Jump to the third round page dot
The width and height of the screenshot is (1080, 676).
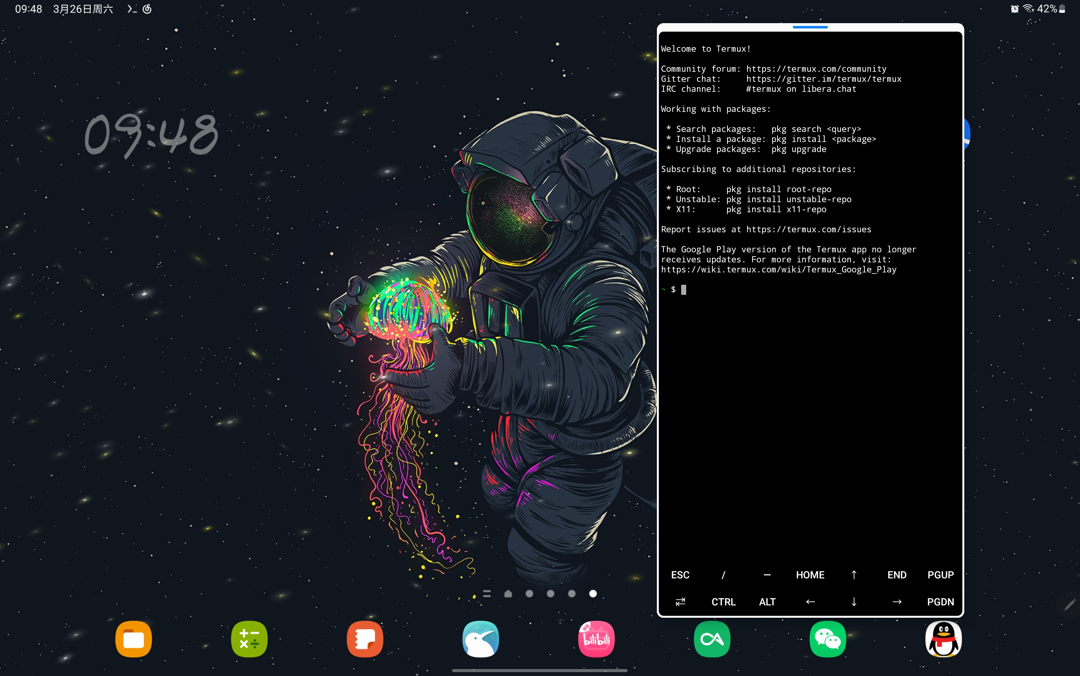click(x=572, y=594)
